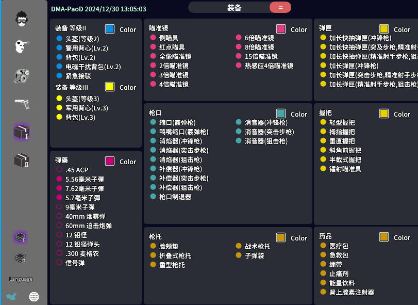Click the 脸颊垫 entry

click(x=169, y=246)
